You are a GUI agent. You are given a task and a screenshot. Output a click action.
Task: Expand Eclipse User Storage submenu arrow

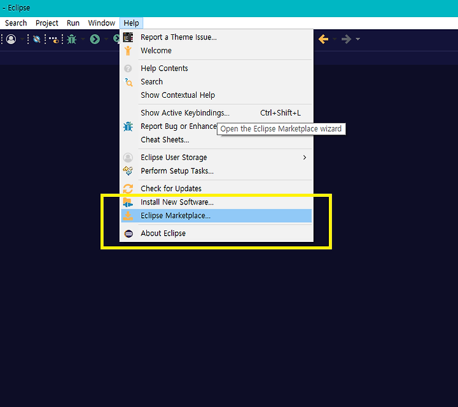pyautogui.click(x=305, y=157)
